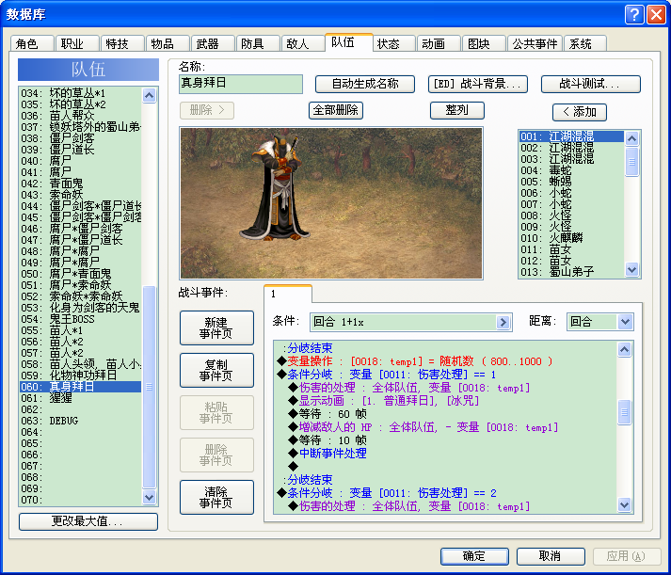Screen dimensions: 671x575
Task: Select troop 063: DEBUG
Action: [80, 421]
